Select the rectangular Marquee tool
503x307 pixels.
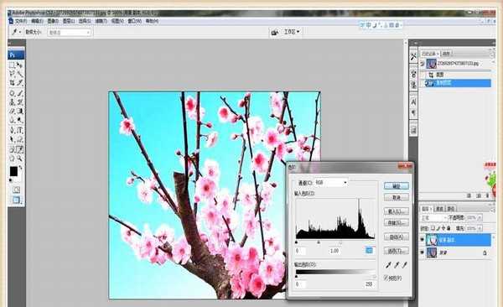tap(12, 65)
